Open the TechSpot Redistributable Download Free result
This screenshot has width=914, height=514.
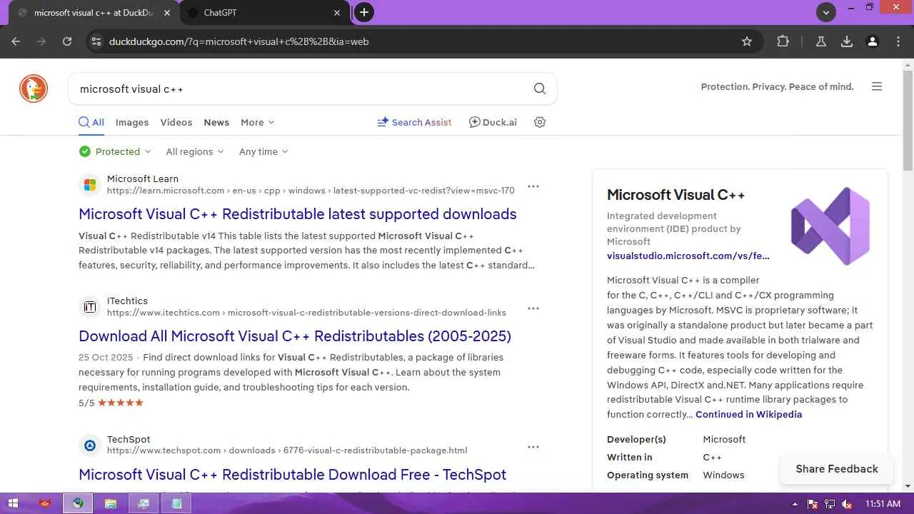[x=292, y=475]
